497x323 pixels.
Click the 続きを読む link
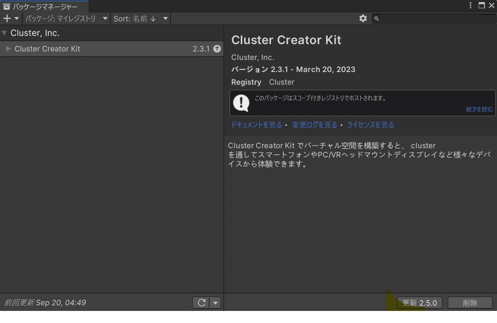[479, 109]
